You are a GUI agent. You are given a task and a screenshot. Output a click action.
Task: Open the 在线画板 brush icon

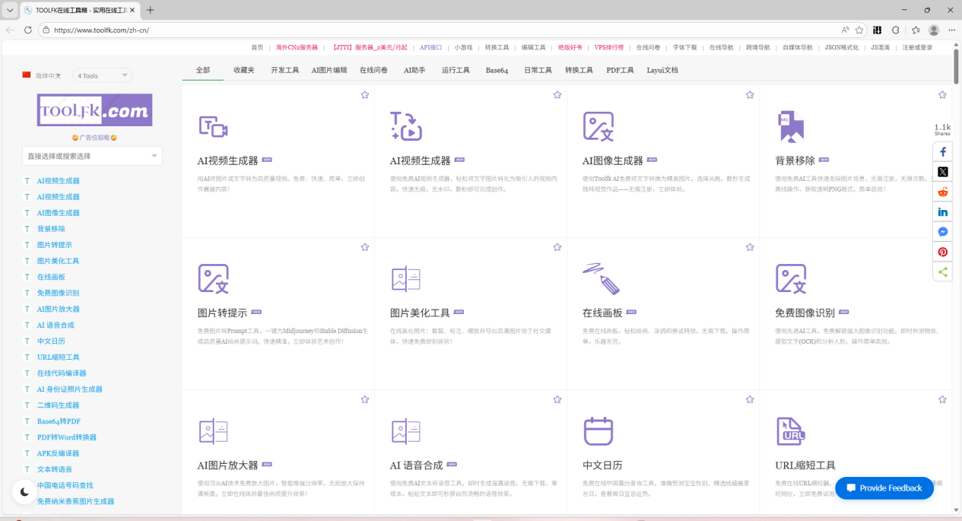tap(601, 278)
